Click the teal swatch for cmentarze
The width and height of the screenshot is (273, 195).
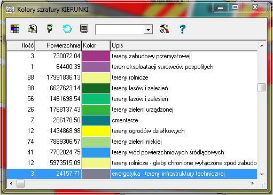click(96, 120)
